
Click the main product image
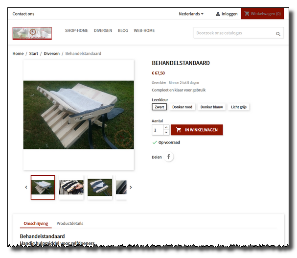[x=79, y=115]
